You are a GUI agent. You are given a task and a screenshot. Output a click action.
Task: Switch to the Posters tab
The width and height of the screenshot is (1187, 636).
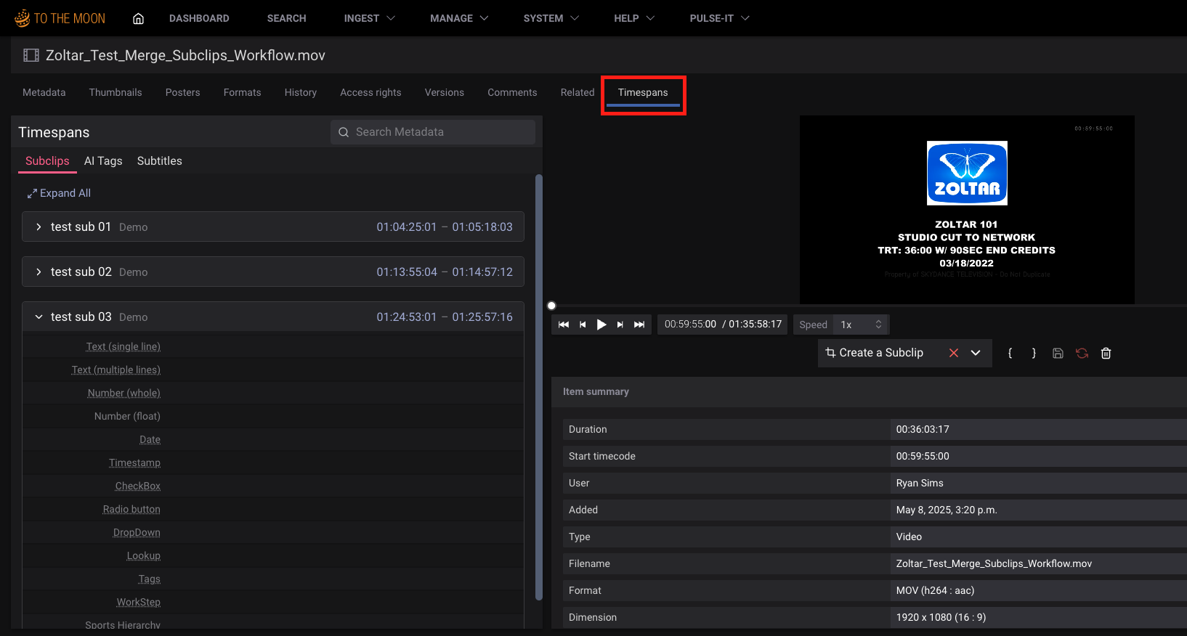point(182,92)
